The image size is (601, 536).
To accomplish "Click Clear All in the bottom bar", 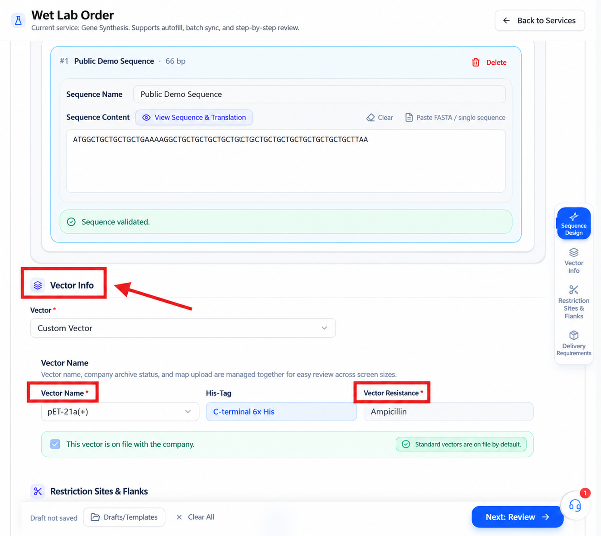I will [195, 517].
